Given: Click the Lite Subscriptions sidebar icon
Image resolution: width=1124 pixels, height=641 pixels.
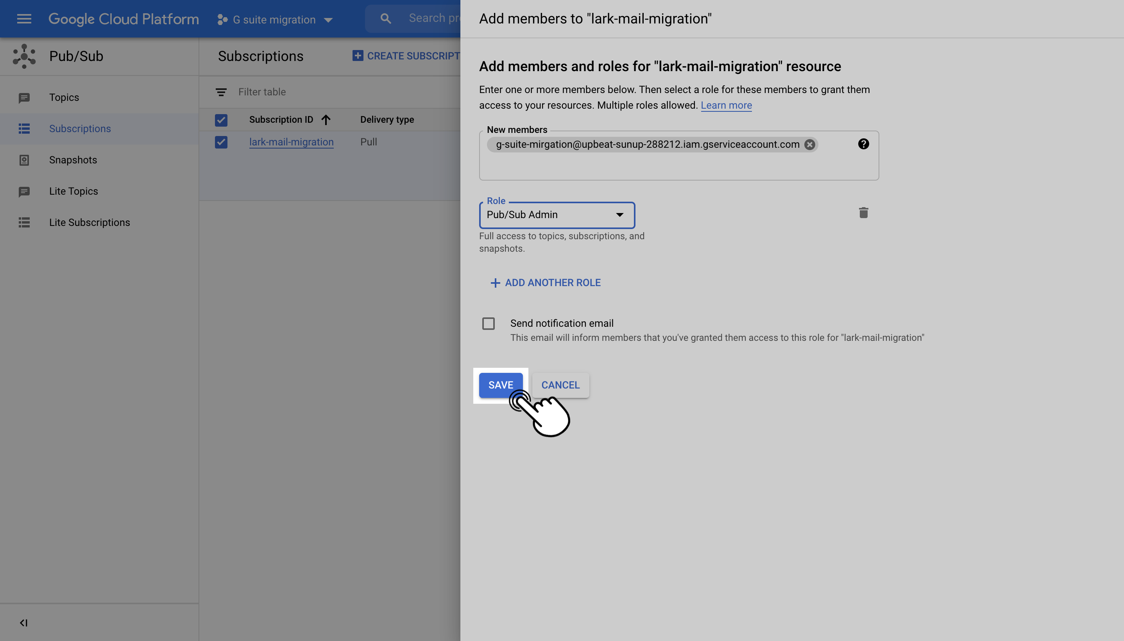Looking at the screenshot, I should [x=24, y=223].
